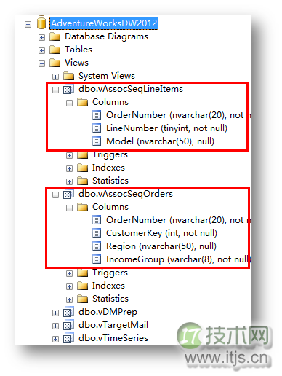The image size is (282, 376).
Task: Expand Triggers under dbo.vAssocSeqOrders
Action: (69, 273)
